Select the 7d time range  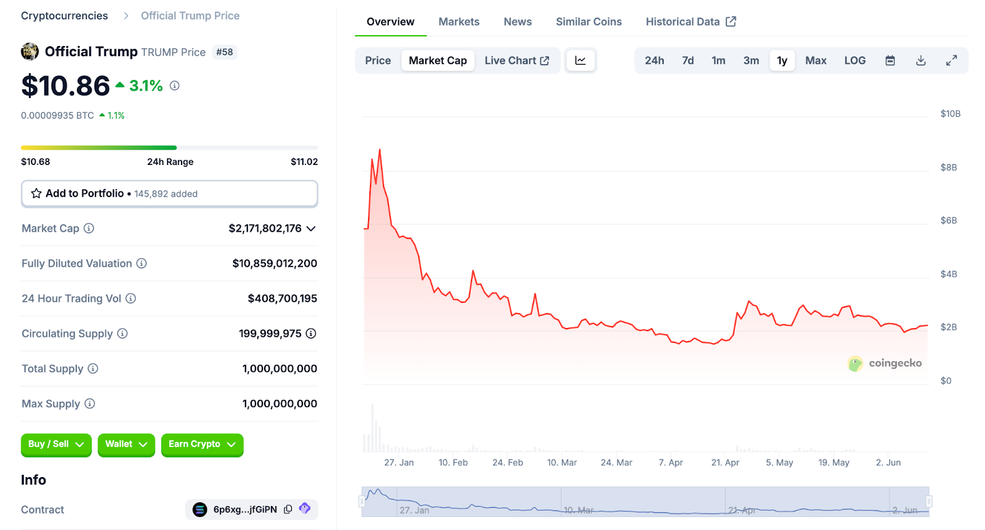pyautogui.click(x=688, y=60)
